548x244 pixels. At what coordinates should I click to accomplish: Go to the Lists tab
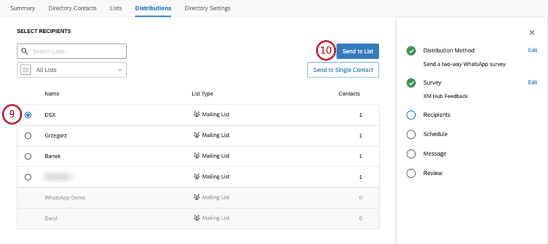[x=115, y=8]
